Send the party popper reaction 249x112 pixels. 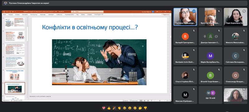pos(114,108)
